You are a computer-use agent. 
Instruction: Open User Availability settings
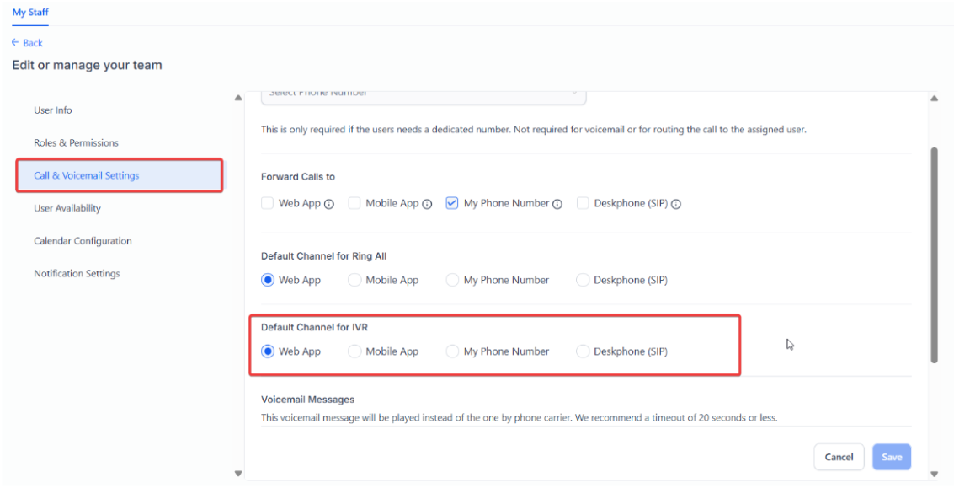coord(67,208)
